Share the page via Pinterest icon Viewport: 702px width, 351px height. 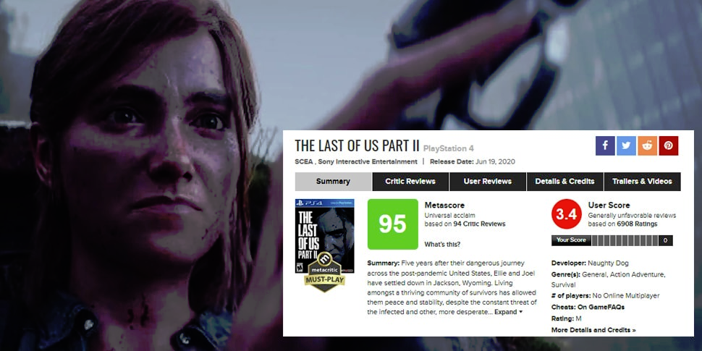point(669,145)
